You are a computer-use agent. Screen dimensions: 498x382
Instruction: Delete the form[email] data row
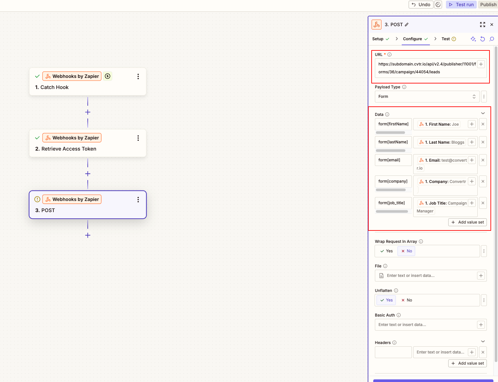[483, 160]
